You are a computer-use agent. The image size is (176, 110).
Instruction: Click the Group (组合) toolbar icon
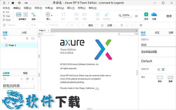98,14
